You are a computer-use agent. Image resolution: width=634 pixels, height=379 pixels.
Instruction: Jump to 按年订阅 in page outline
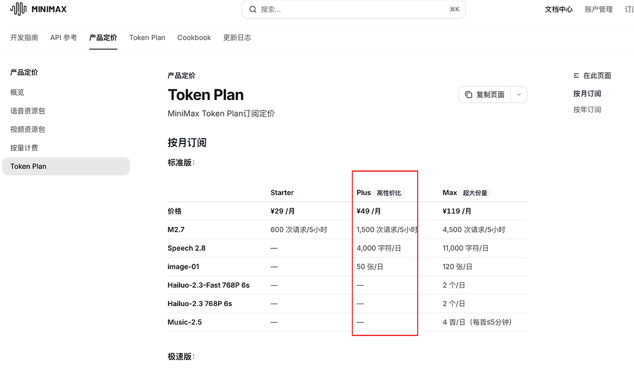(x=587, y=110)
